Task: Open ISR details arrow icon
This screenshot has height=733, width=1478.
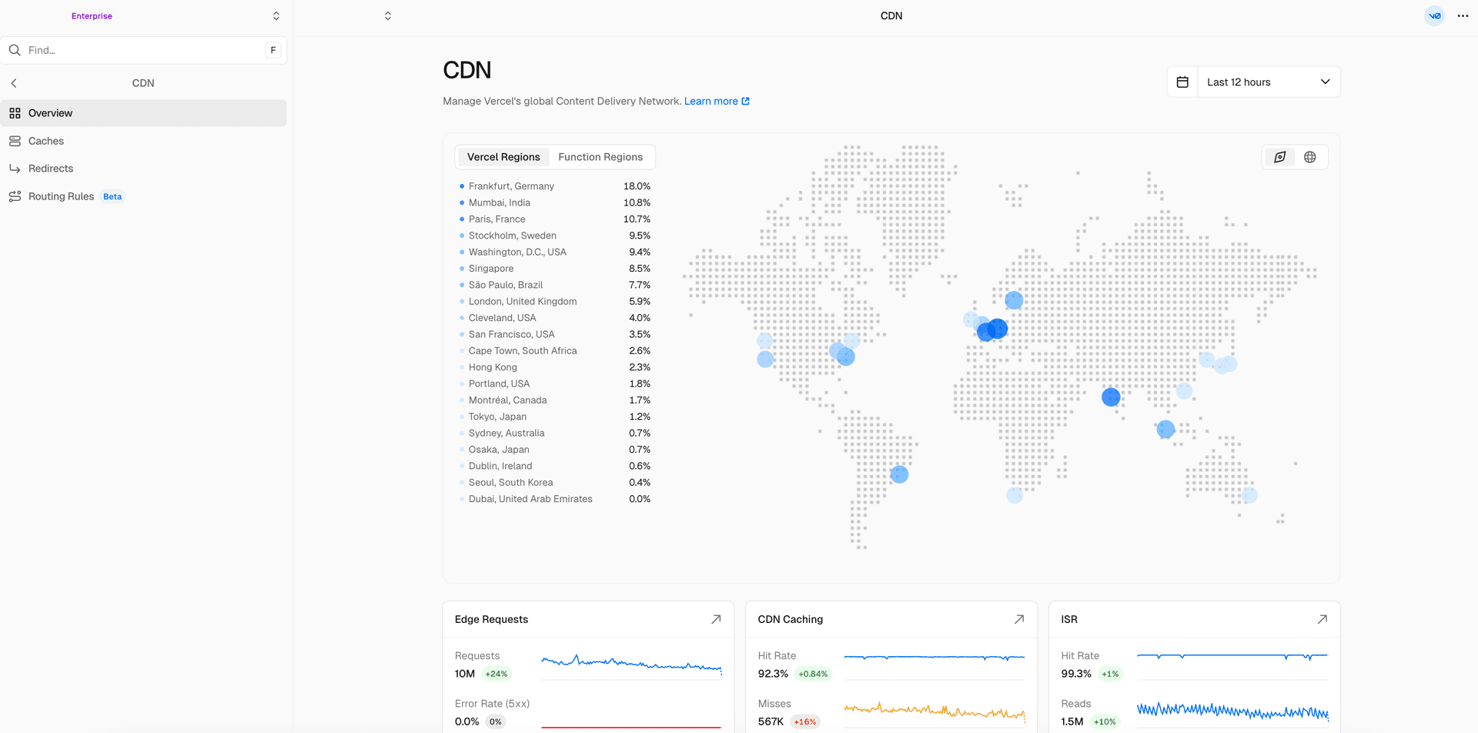Action: [1322, 619]
